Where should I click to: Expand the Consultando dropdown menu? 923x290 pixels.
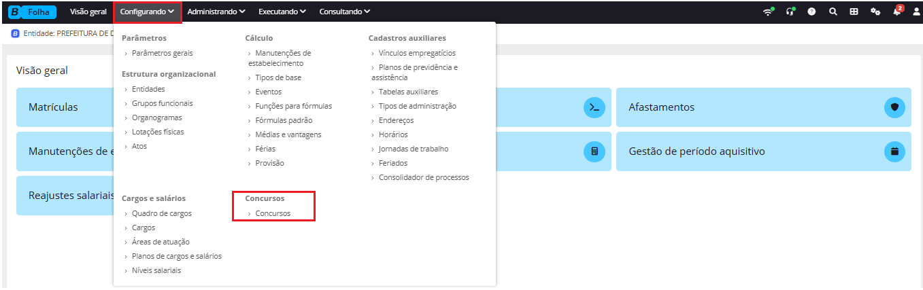[345, 12]
